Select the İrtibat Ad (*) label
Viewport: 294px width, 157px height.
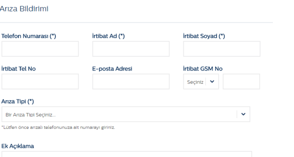[x=109, y=36]
